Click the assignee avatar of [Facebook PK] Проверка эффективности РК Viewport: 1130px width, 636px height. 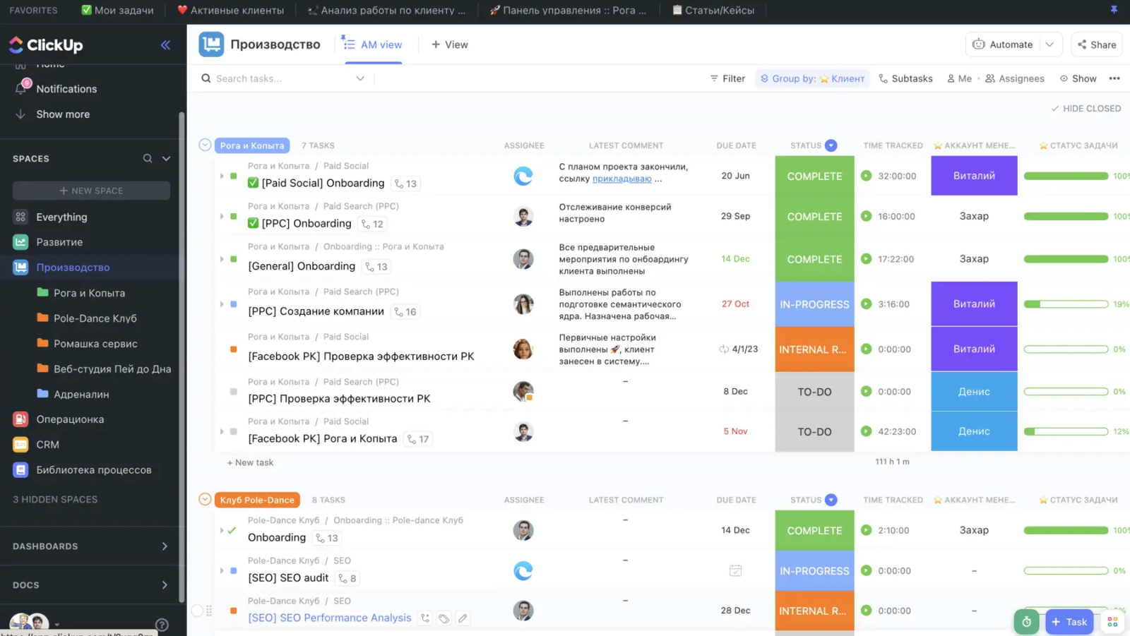pyautogui.click(x=523, y=349)
